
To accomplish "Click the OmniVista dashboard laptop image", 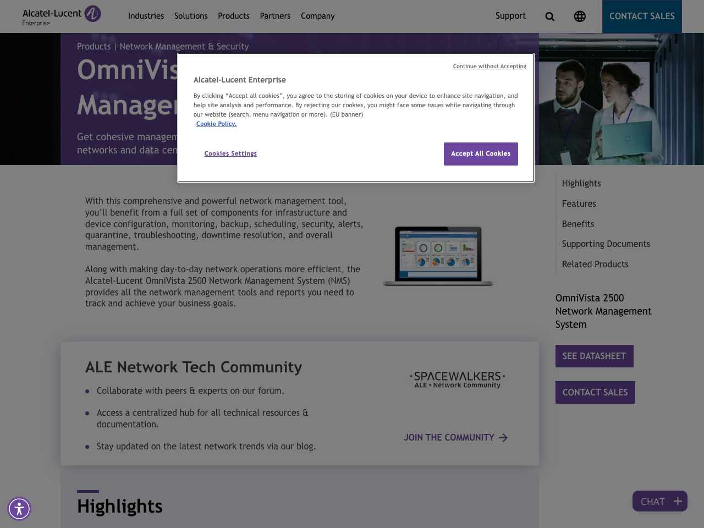I will pyautogui.click(x=438, y=254).
